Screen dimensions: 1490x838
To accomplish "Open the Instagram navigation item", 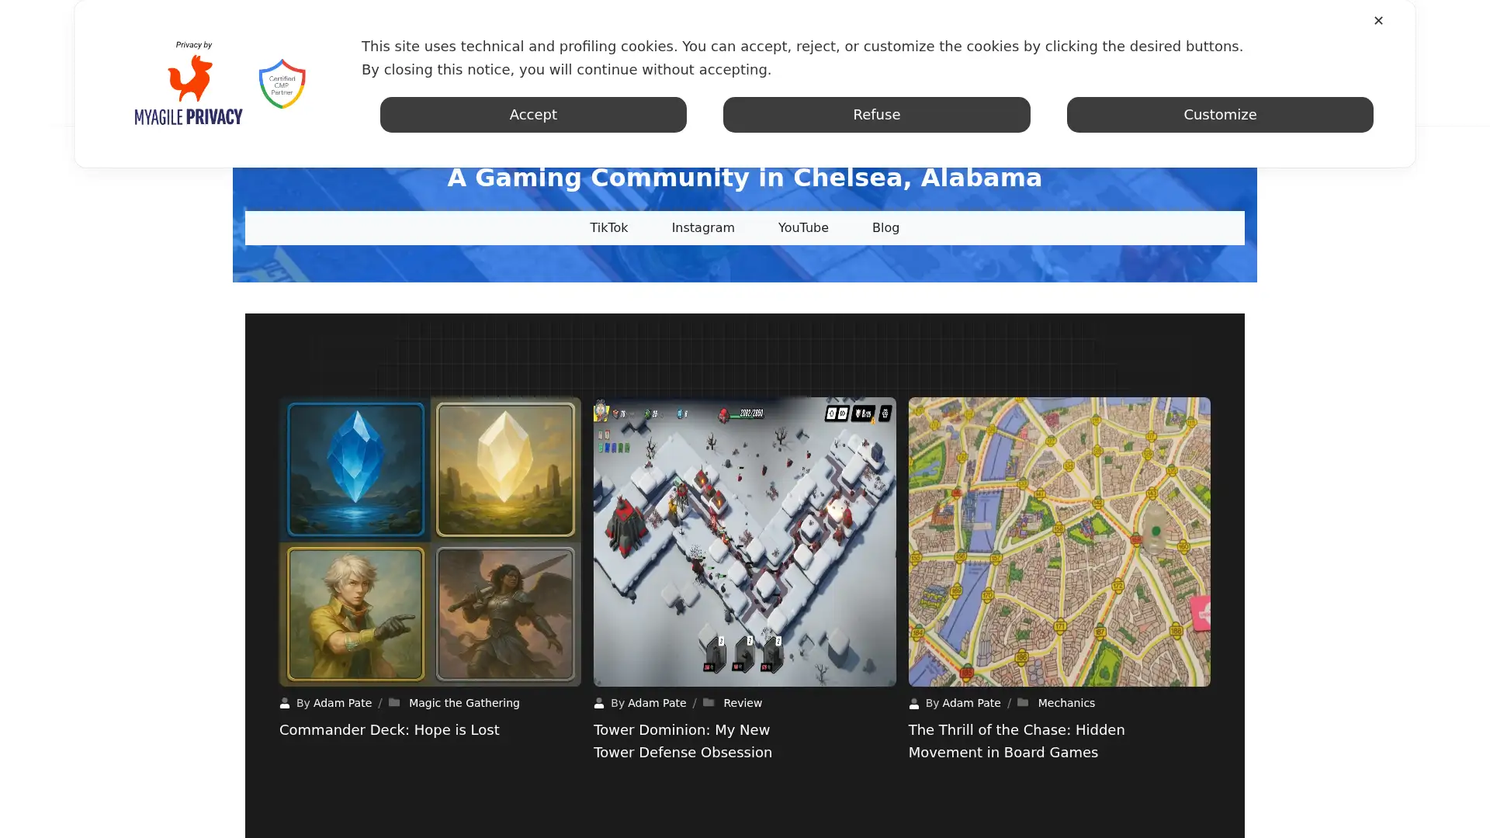I will click(702, 227).
